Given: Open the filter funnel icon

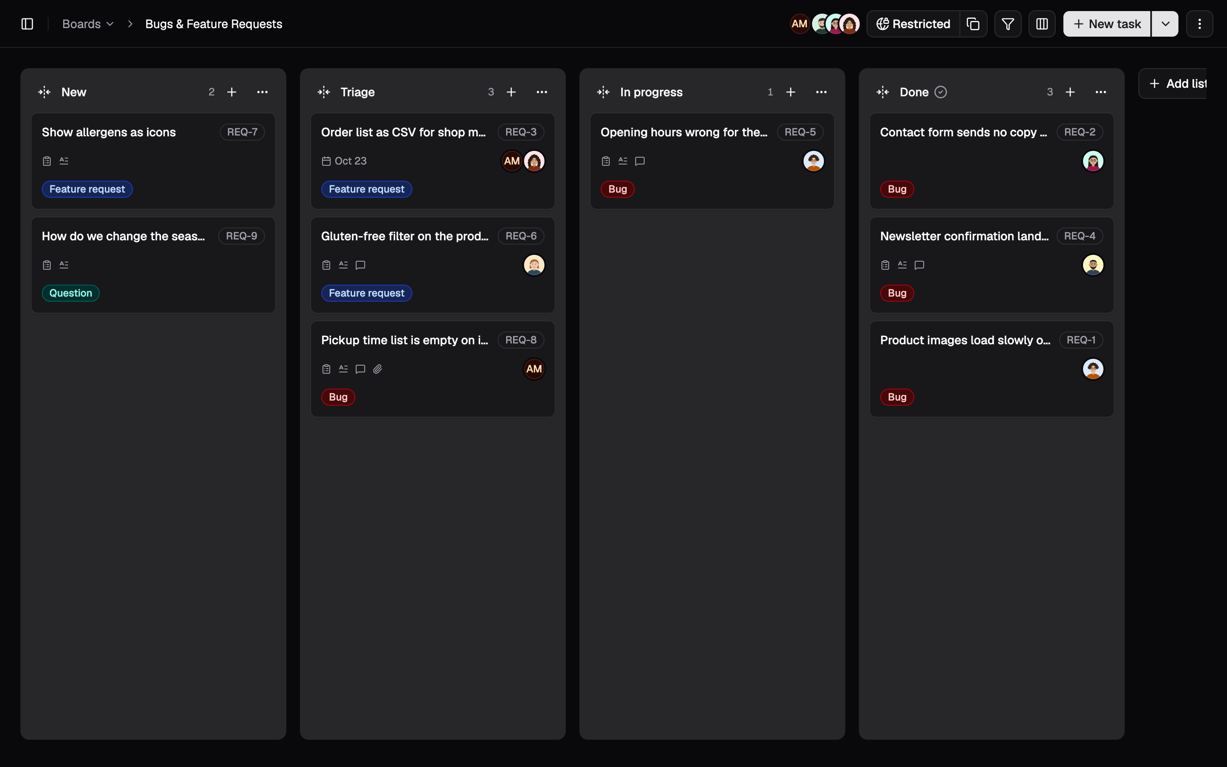Looking at the screenshot, I should coord(1008,24).
